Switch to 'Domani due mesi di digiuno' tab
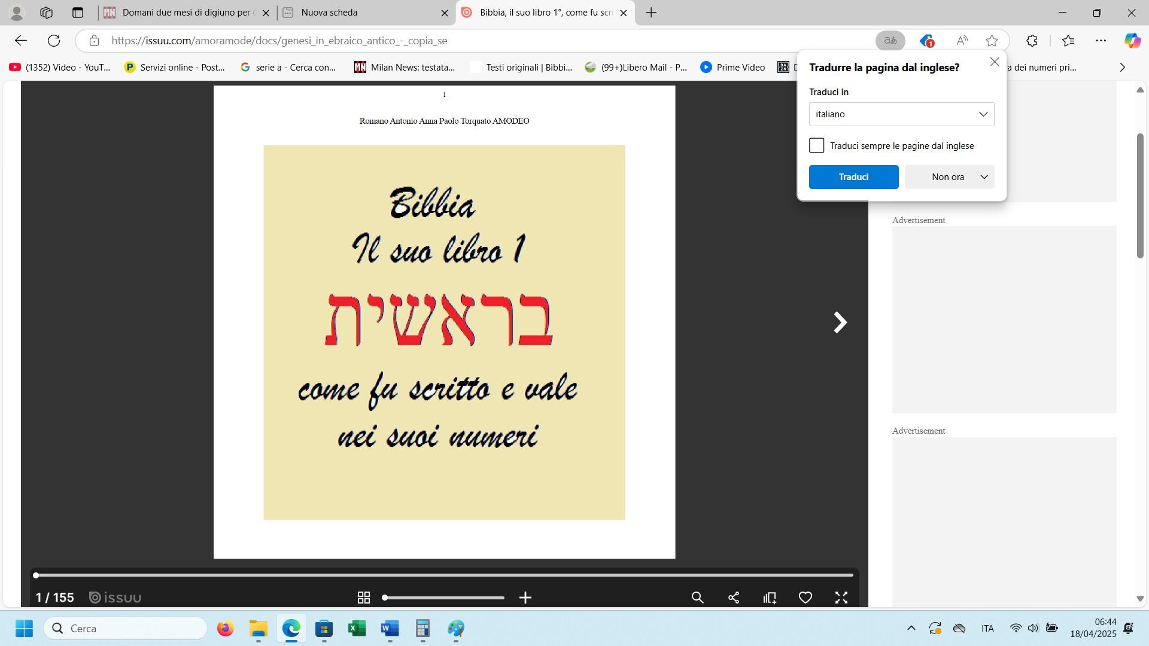This screenshot has width=1149, height=646. coord(186,13)
